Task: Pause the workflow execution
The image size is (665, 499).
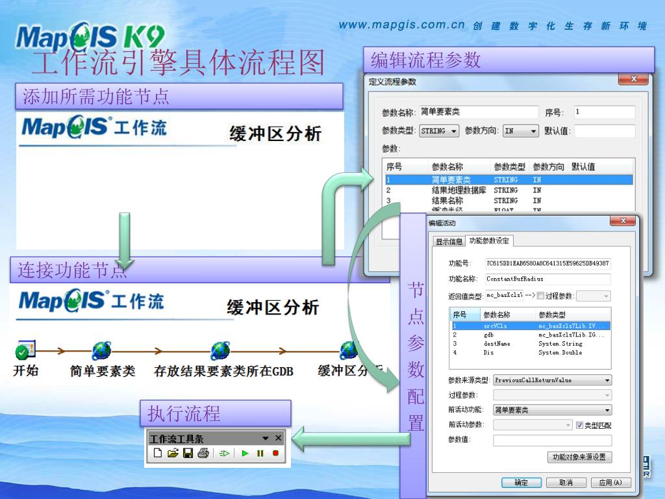Action: coord(260,454)
